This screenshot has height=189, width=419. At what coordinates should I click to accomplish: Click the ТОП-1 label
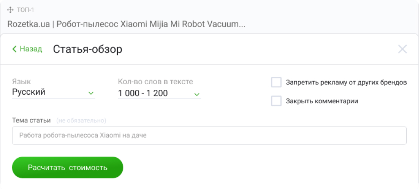(25, 10)
